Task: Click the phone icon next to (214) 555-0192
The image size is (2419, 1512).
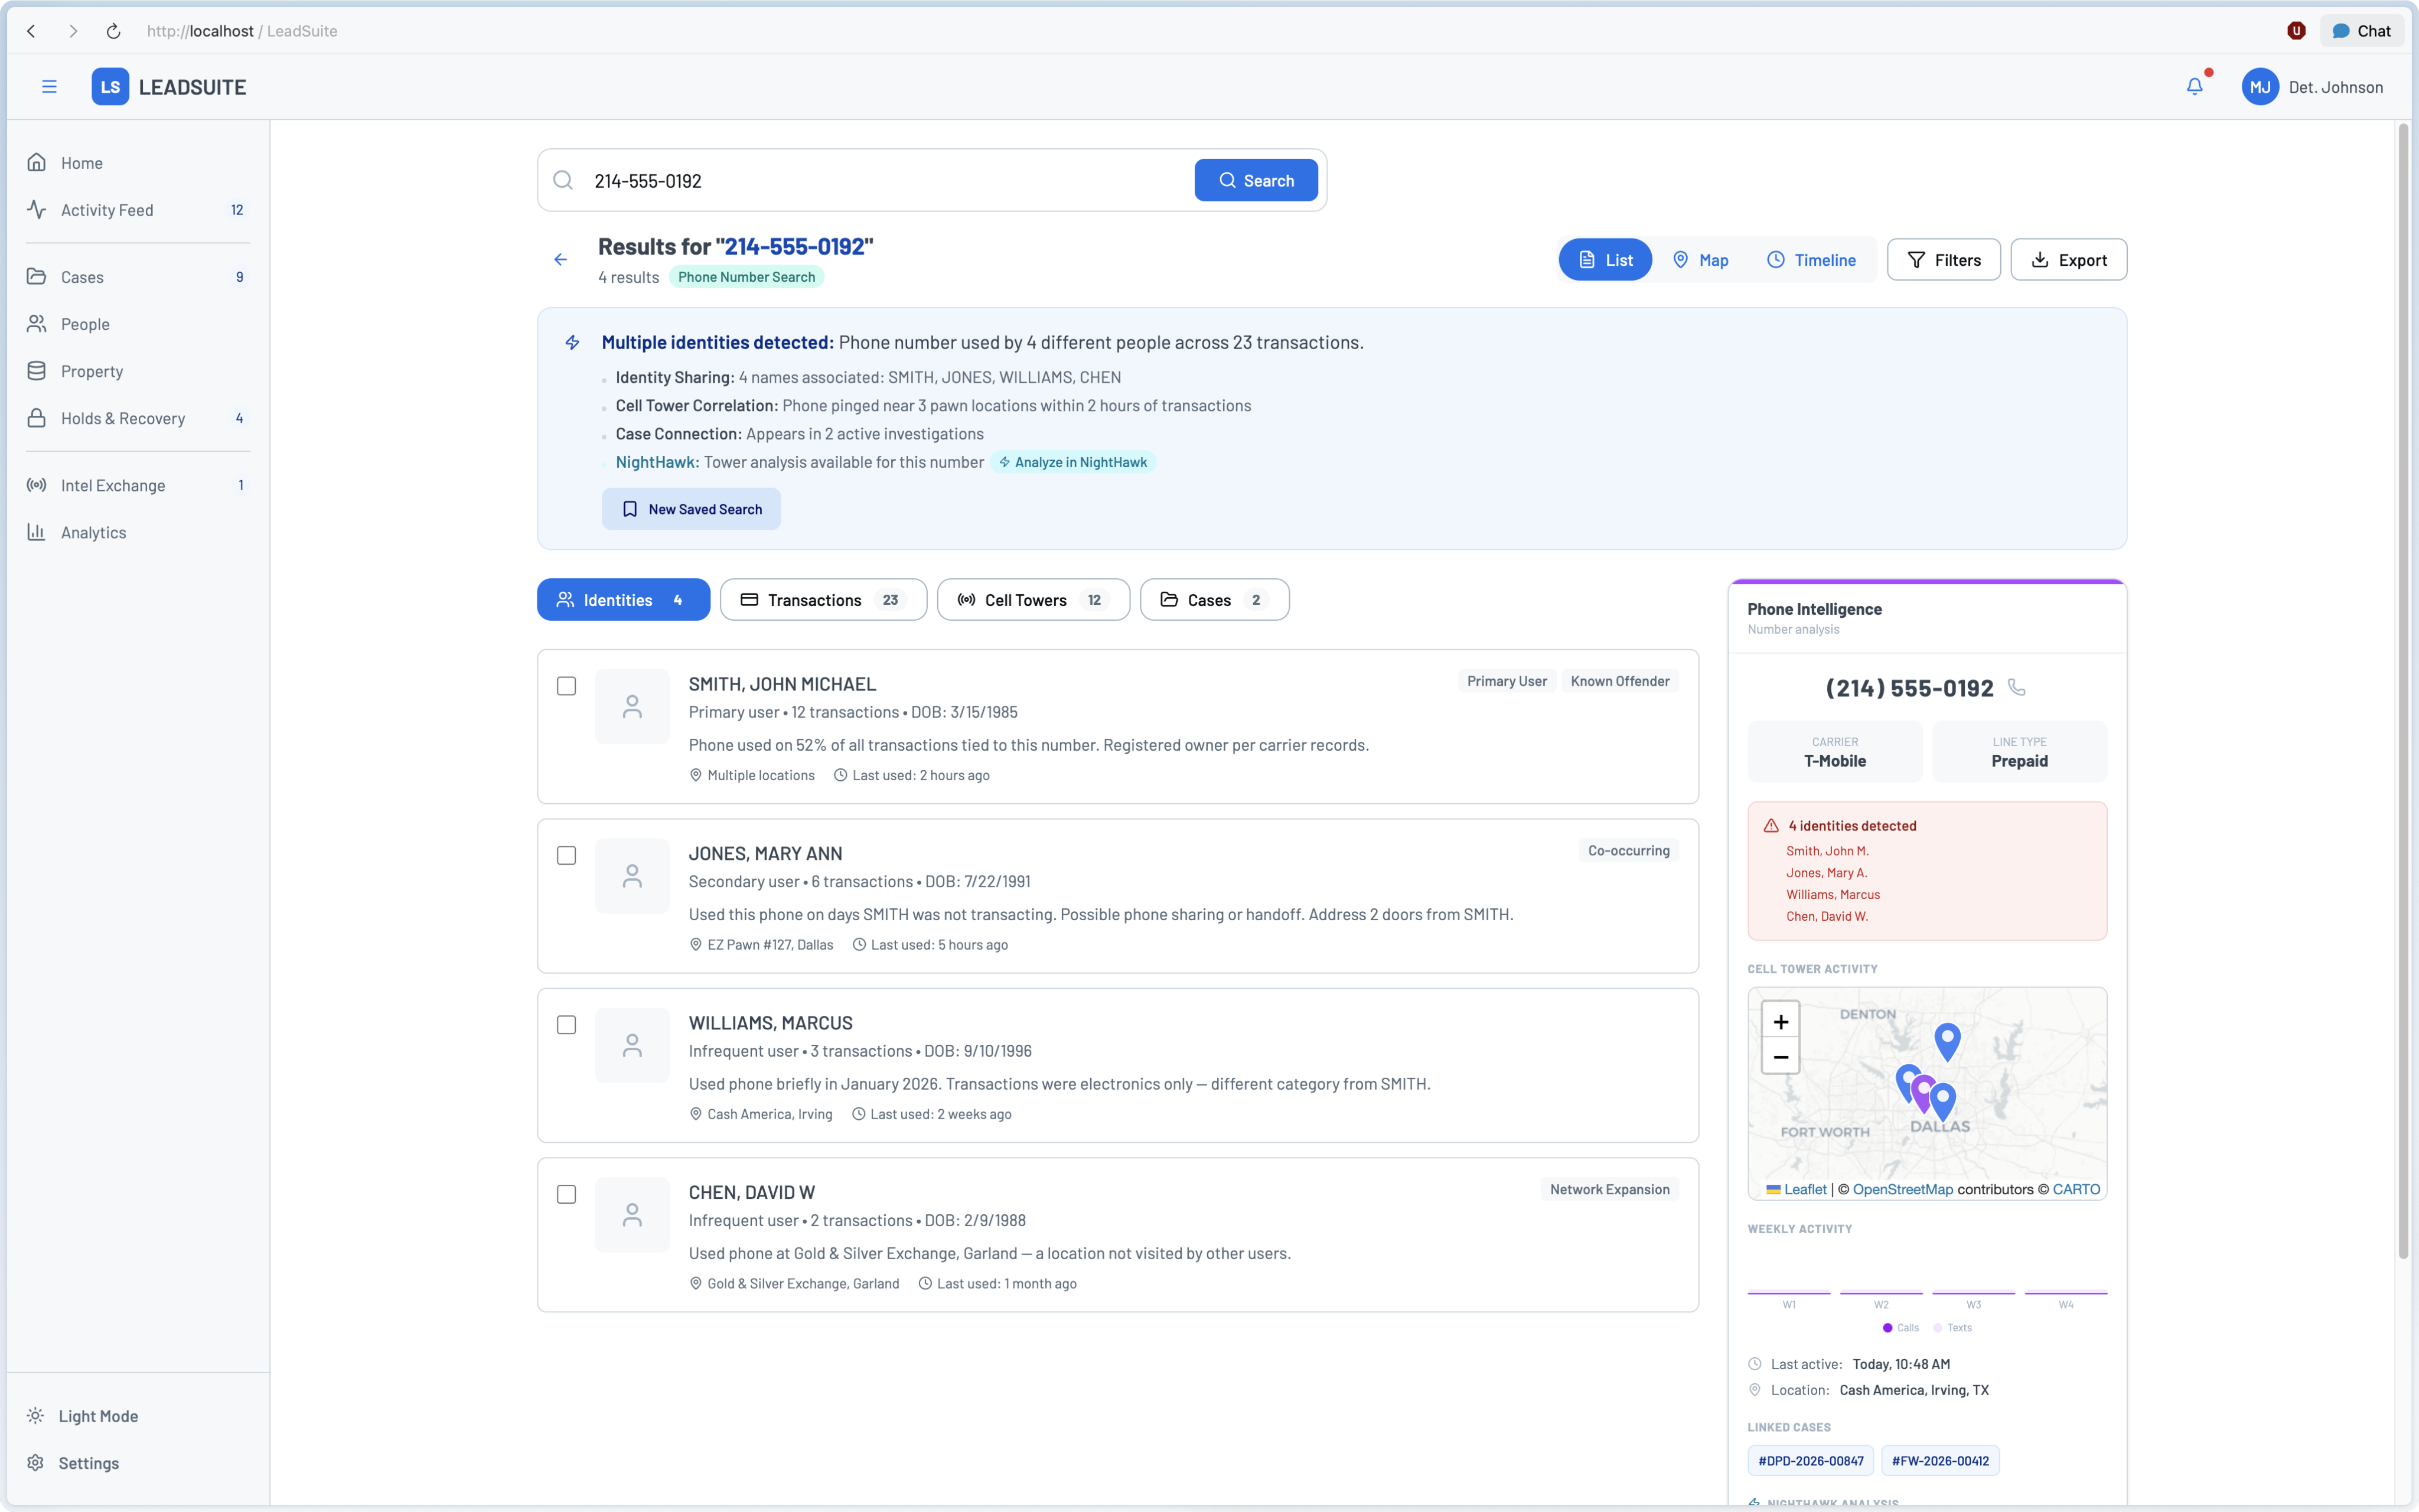Action: click(x=2017, y=688)
